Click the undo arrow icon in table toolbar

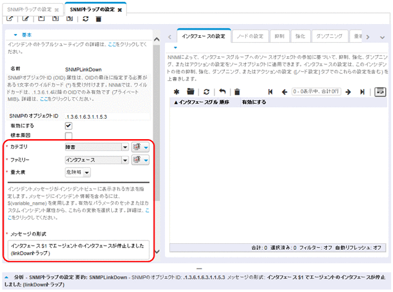point(222,92)
